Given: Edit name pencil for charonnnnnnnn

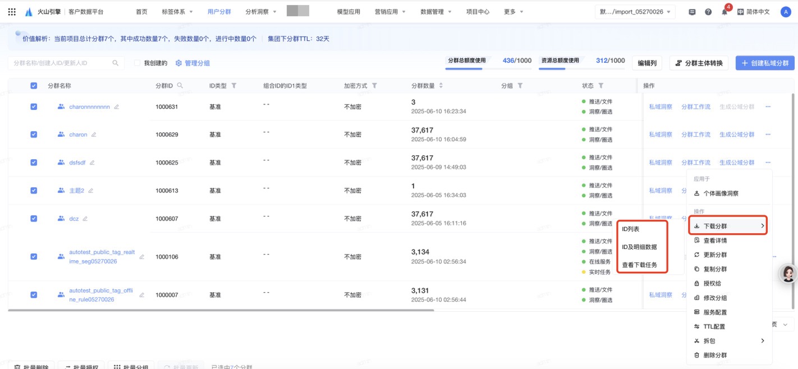Looking at the screenshot, I should click(x=116, y=107).
